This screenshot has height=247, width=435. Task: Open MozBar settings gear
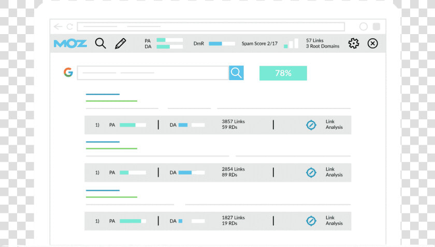[354, 43]
